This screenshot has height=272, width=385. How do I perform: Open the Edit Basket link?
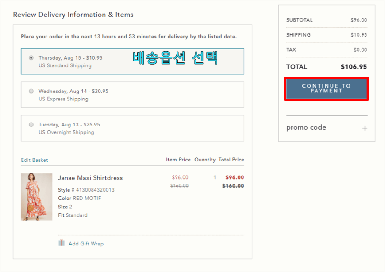click(x=35, y=160)
